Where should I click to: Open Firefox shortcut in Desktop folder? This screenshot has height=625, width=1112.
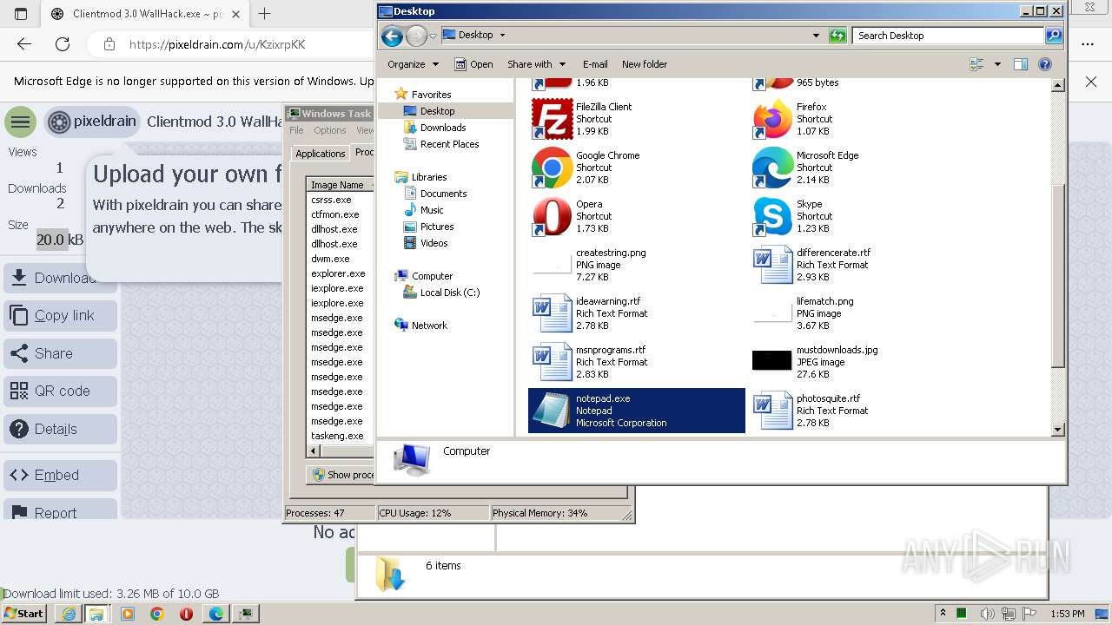click(x=772, y=119)
